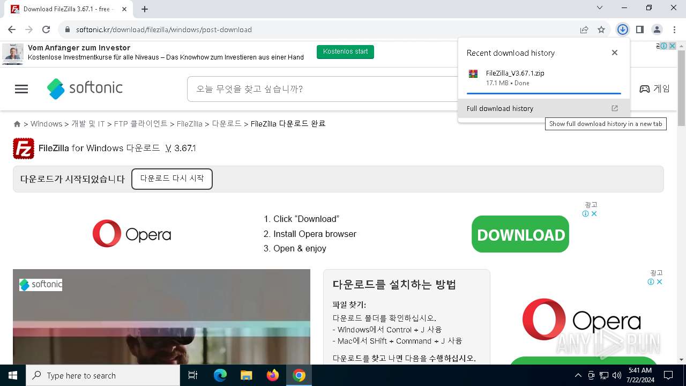The width and height of the screenshot is (686, 386).
Task: Go back to the previous page
Action: tap(12, 29)
